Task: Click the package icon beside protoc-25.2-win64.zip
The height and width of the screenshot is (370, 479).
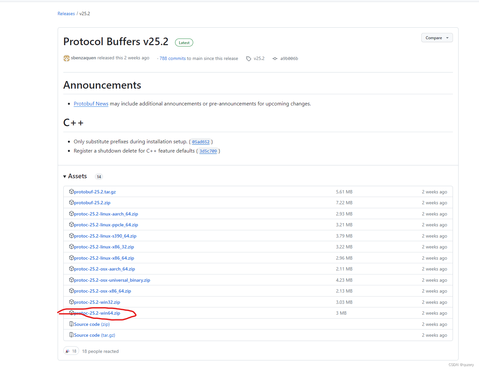Action: pyautogui.click(x=72, y=313)
